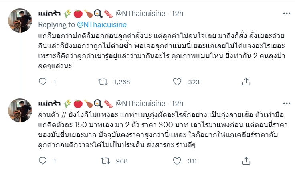
Task: Retweet the first tweet via its retweet icon
Action: (103, 82)
